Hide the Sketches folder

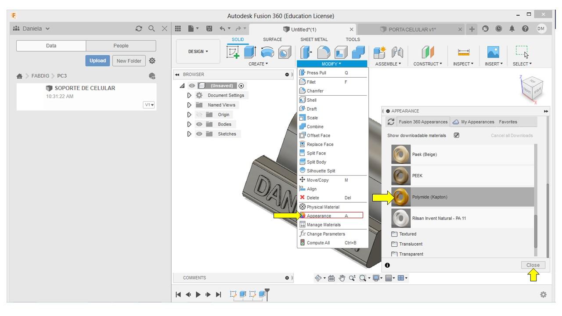pos(199,134)
